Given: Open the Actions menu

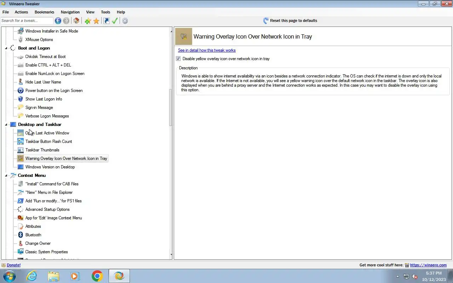Looking at the screenshot, I should [x=21, y=12].
